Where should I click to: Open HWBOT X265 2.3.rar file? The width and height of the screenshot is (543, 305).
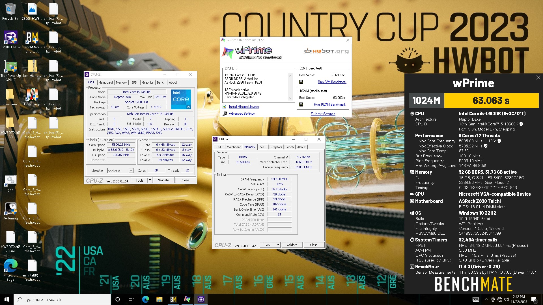pyautogui.click(x=11, y=242)
